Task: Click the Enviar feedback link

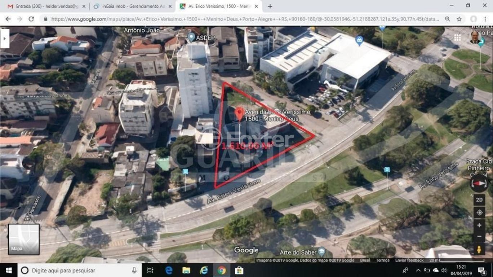Action: point(409,260)
